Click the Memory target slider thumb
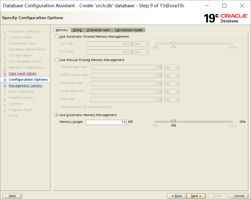Viewport: 251px width, 200px height. (x=173, y=122)
